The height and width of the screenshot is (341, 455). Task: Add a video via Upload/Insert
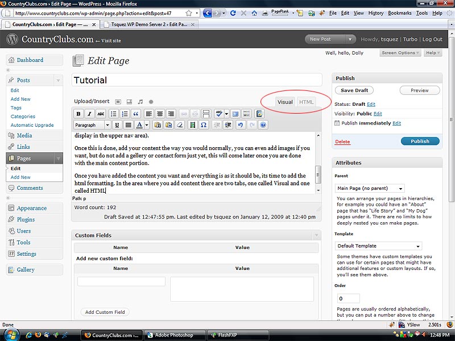tap(130, 102)
